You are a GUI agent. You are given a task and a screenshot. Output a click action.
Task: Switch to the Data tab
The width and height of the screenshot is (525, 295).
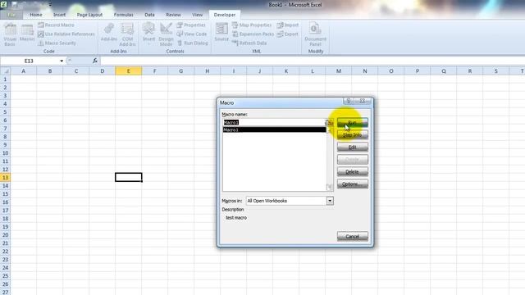[149, 15]
